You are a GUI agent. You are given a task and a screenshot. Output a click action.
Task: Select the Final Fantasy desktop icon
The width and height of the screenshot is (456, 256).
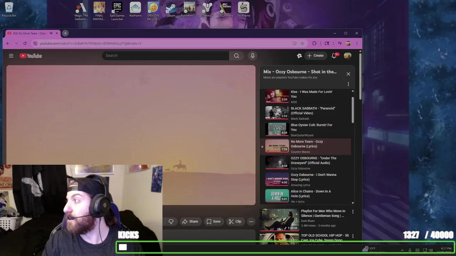point(99,11)
